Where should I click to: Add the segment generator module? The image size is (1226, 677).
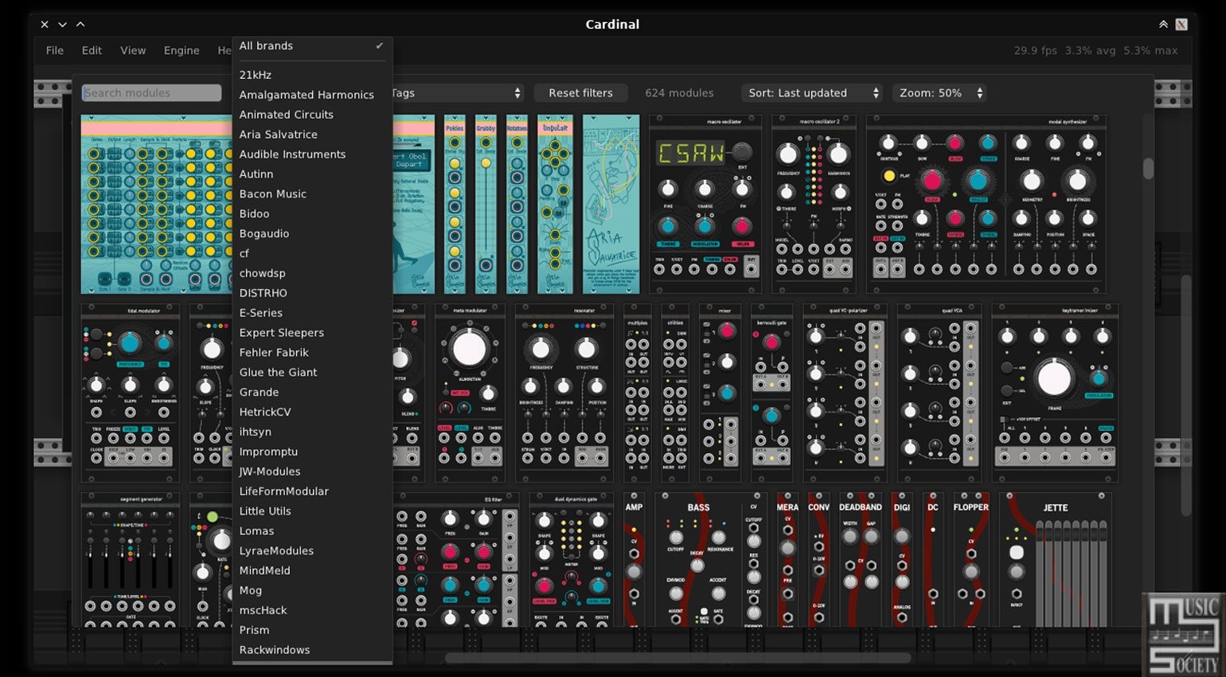coord(130,560)
